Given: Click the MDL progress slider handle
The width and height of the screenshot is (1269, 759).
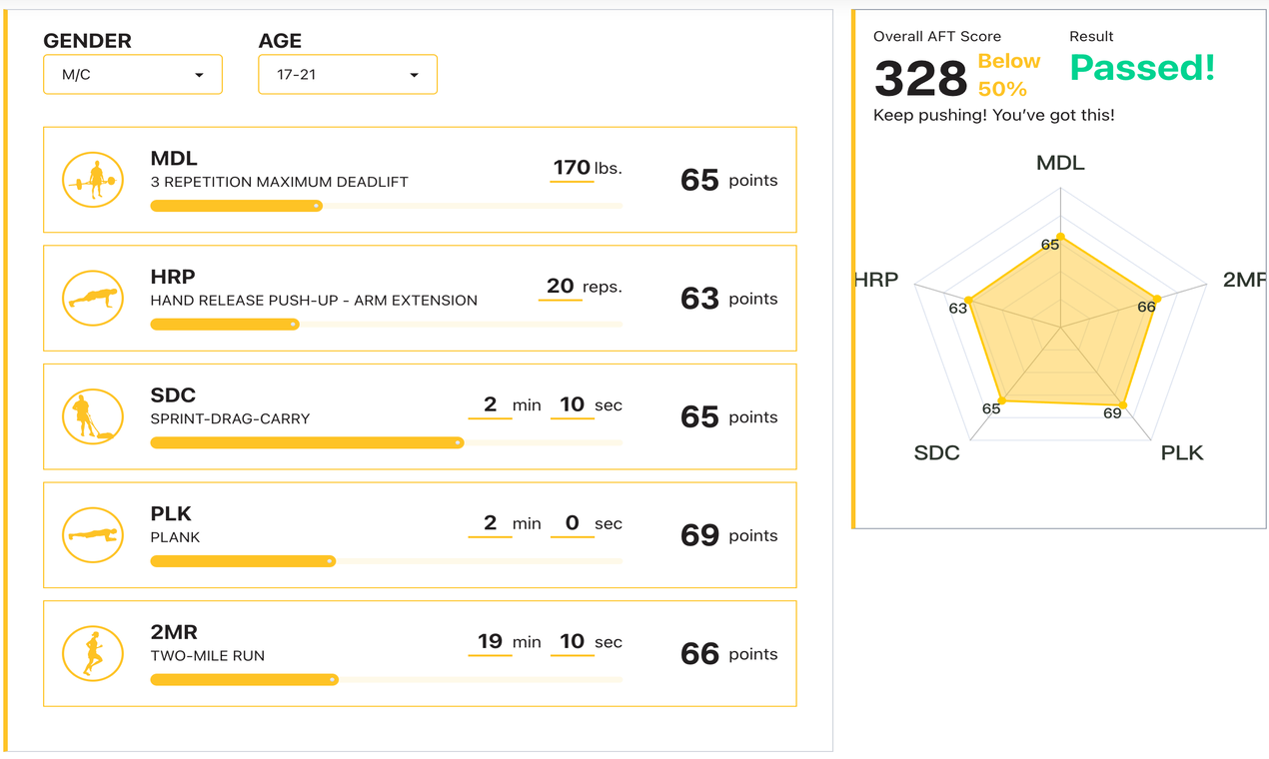Looking at the screenshot, I should (x=318, y=205).
